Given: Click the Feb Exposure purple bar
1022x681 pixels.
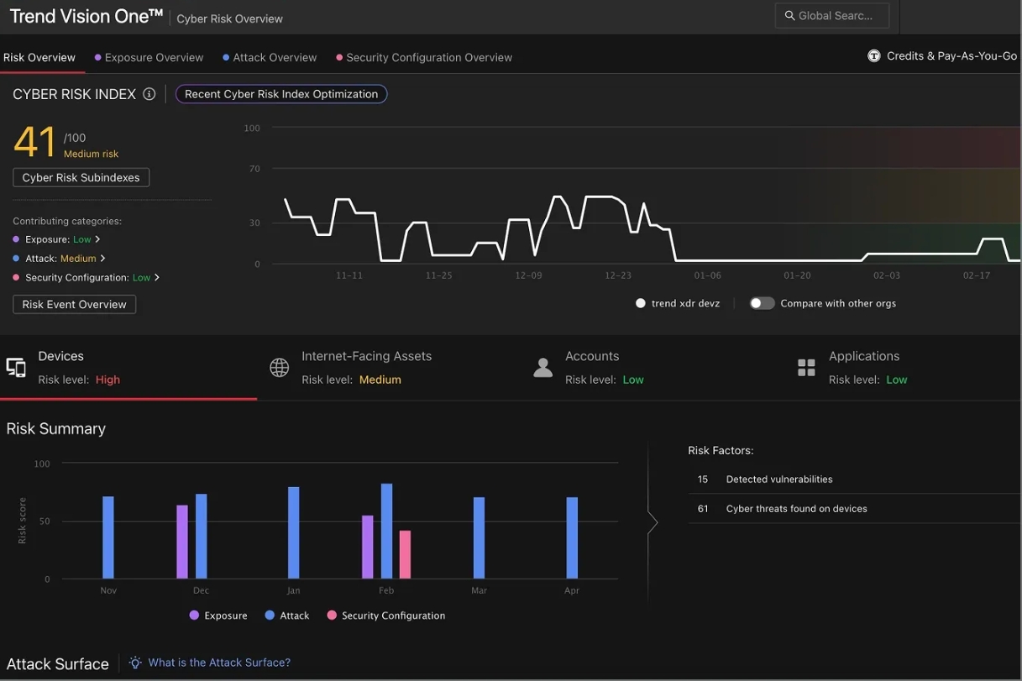Looking at the screenshot, I should pos(368,547).
